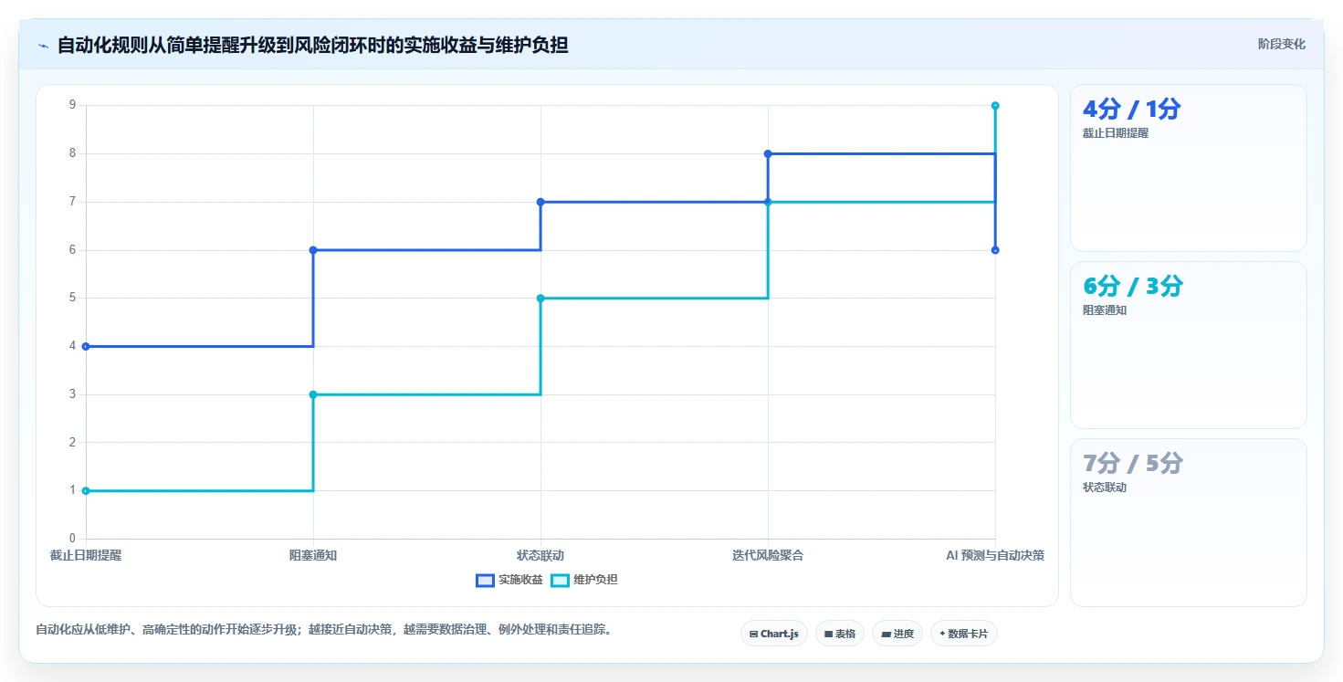Open the 4分 / 1分 截止日期提醒 card

point(1188,168)
